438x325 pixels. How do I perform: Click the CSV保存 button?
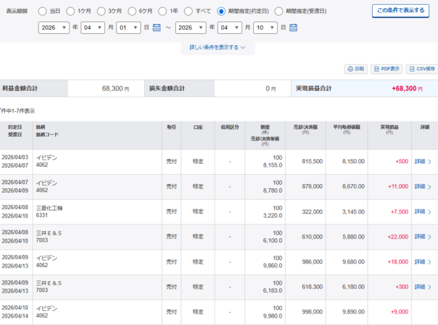tap(422, 69)
